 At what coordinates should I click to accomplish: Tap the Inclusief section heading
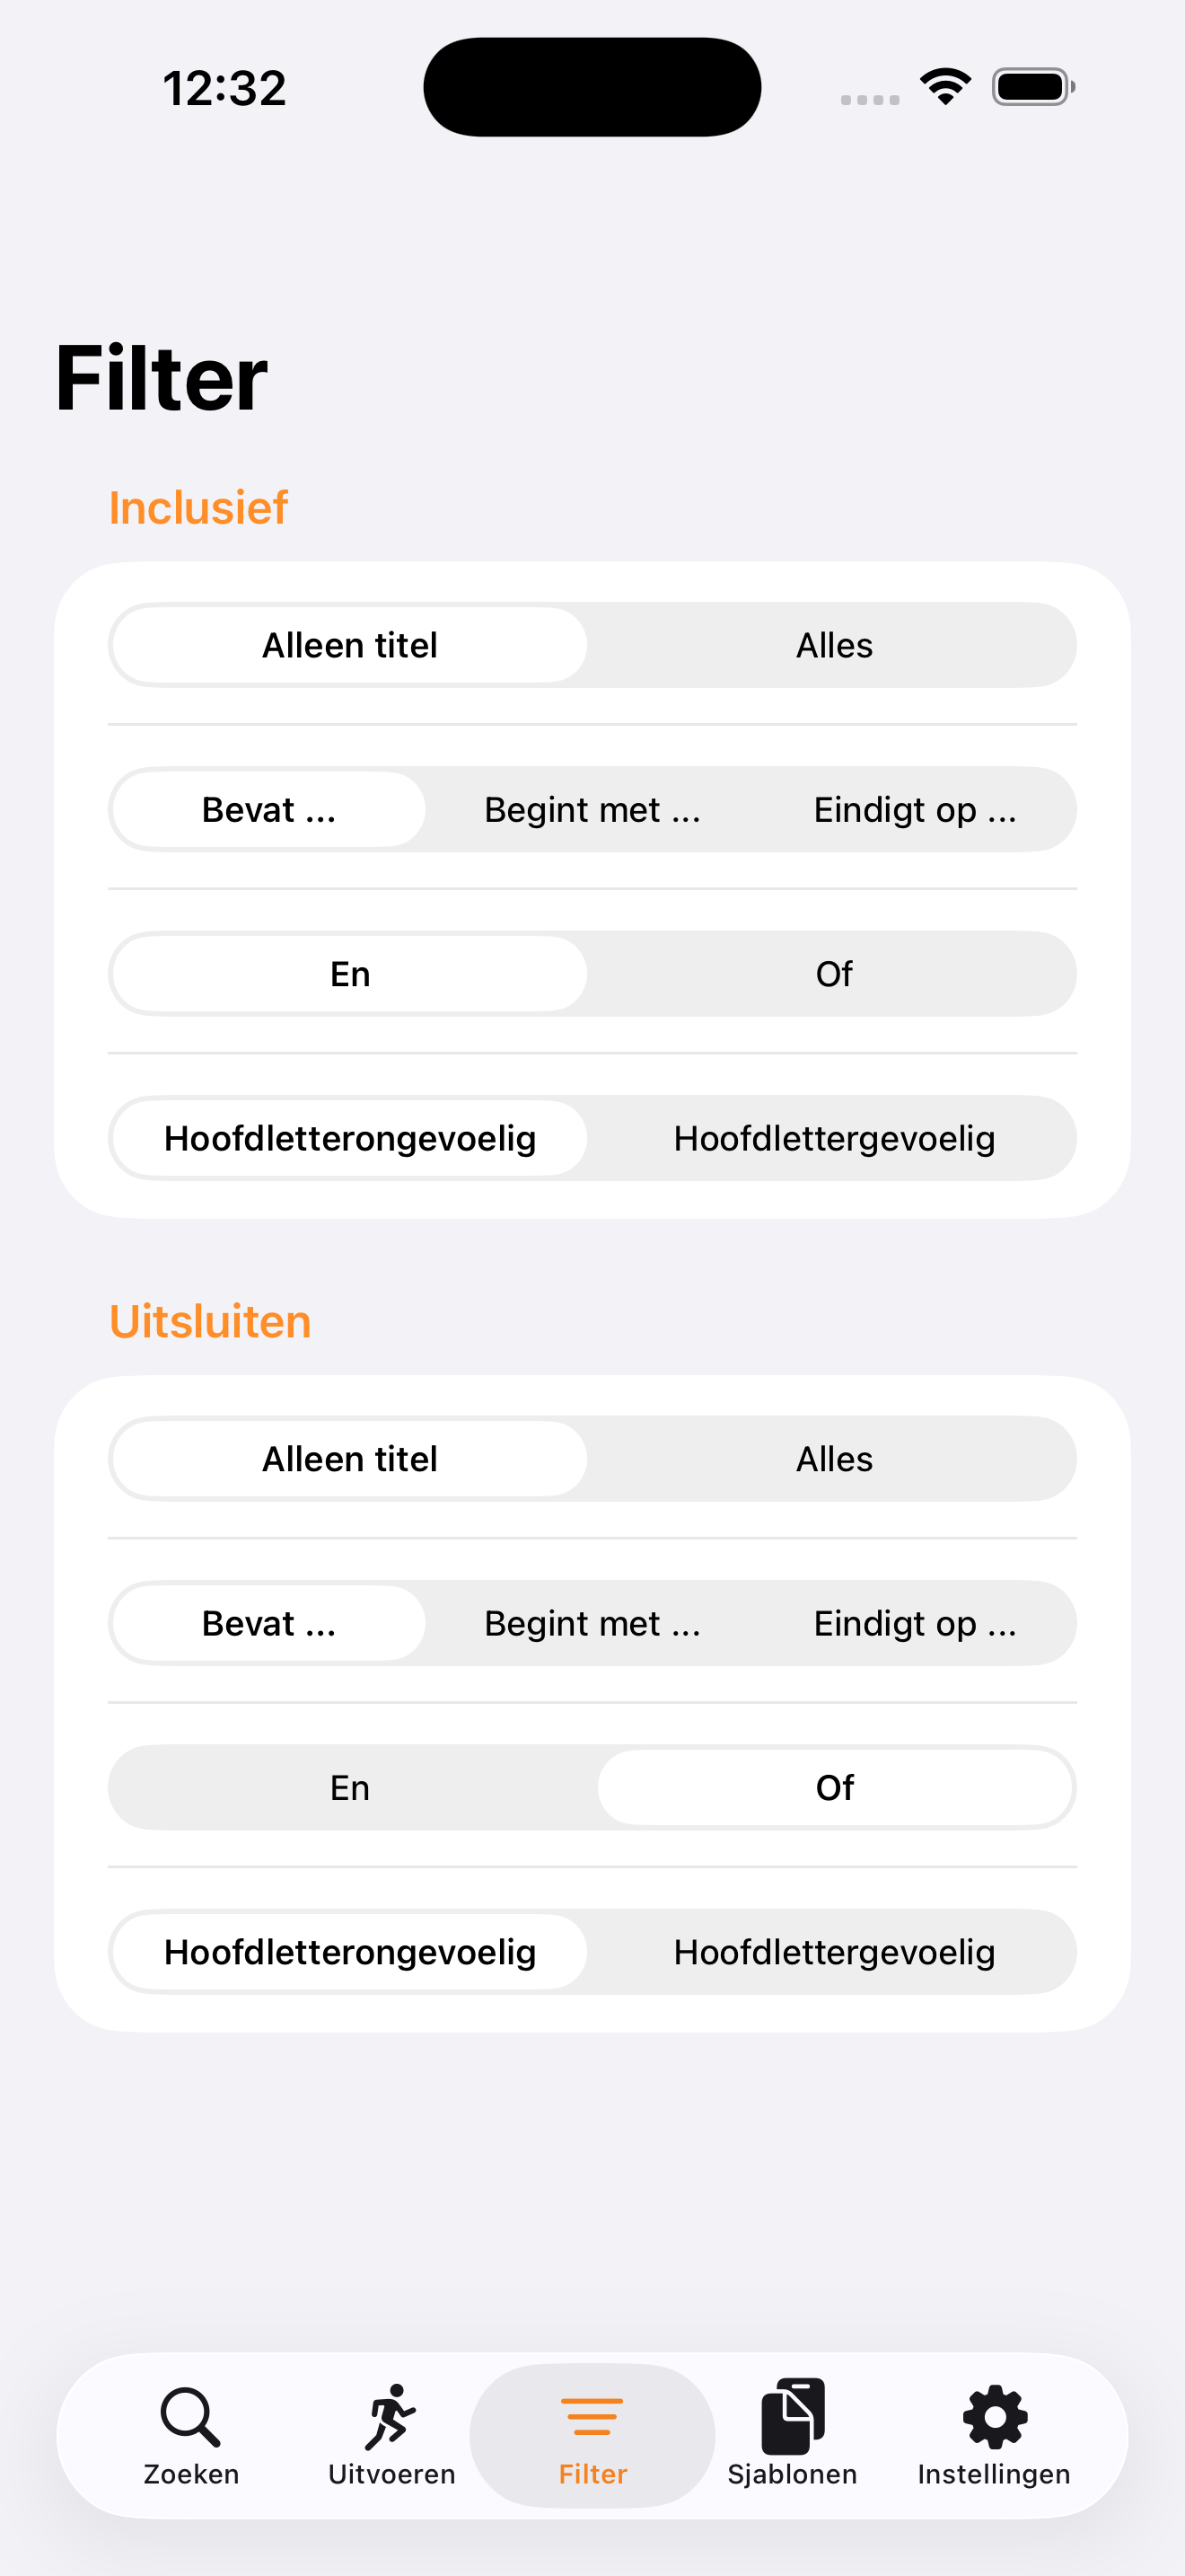tap(197, 508)
